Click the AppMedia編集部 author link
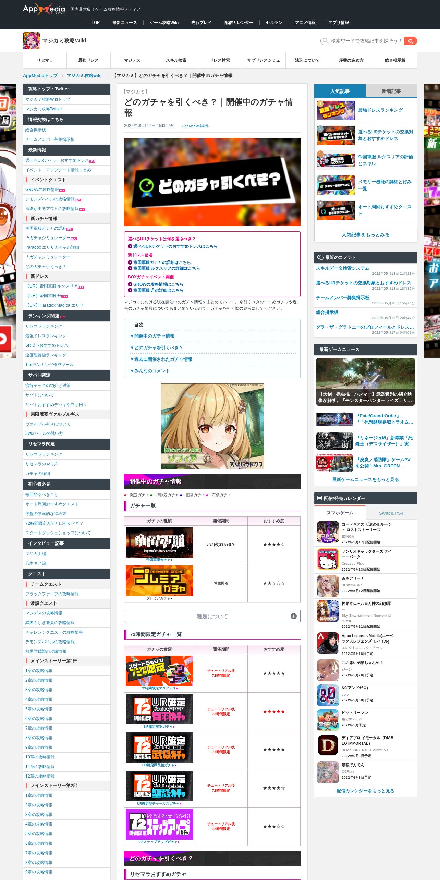440x880 pixels. pyautogui.click(x=195, y=126)
